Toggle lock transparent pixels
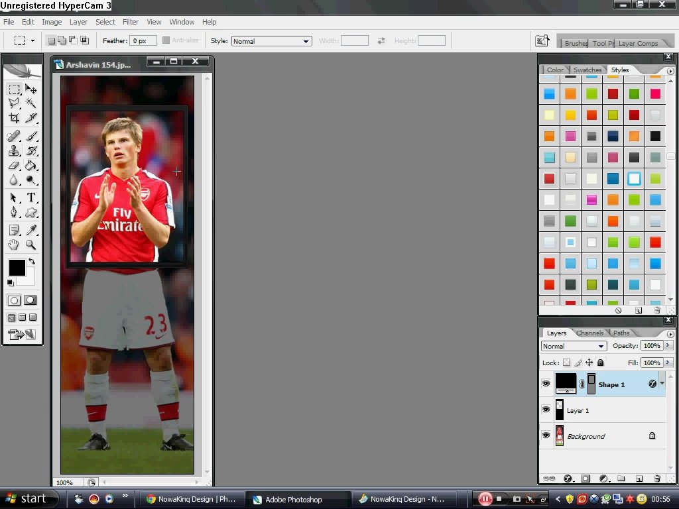The width and height of the screenshot is (679, 509). pos(567,363)
